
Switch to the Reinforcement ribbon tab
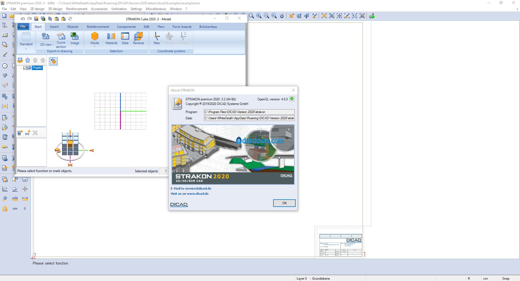pyautogui.click(x=98, y=27)
